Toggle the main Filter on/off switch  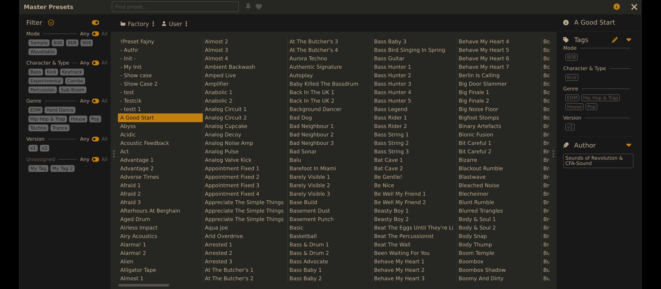(95, 22)
